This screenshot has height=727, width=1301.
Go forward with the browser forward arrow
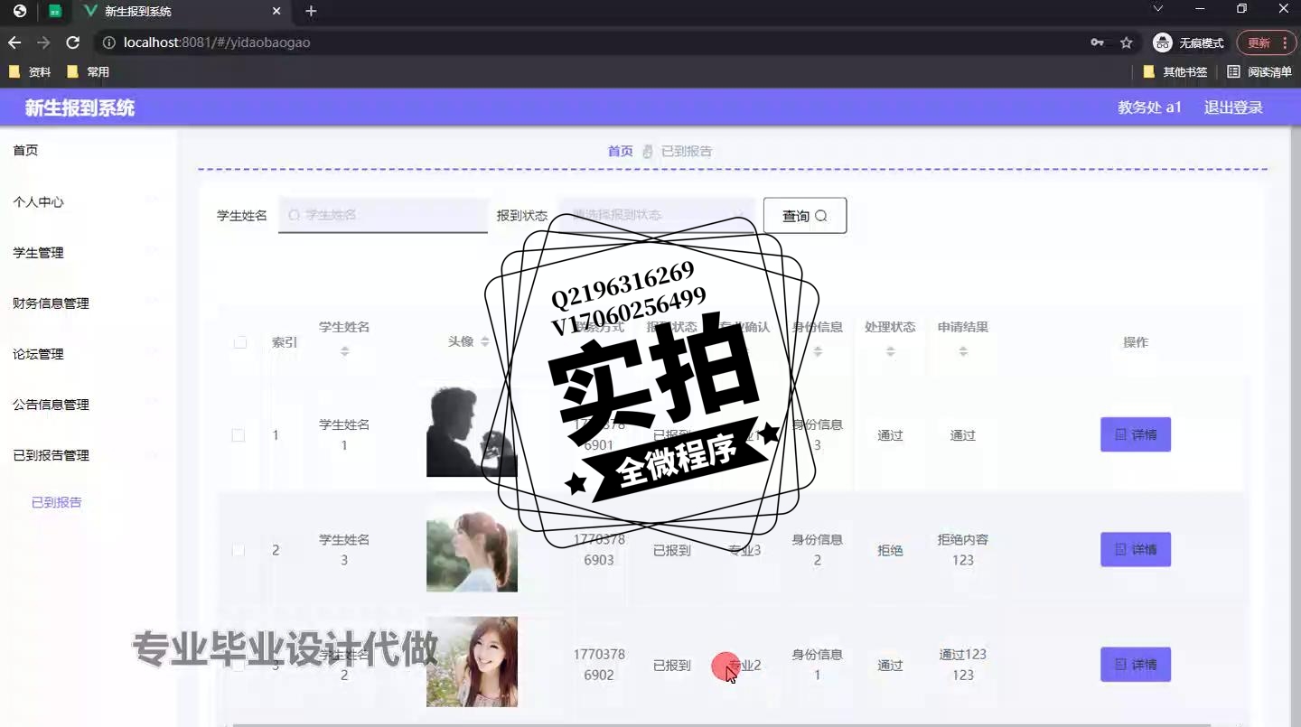coord(43,42)
